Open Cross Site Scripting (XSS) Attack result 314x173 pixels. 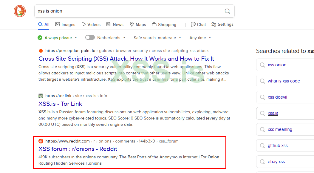point(126,59)
